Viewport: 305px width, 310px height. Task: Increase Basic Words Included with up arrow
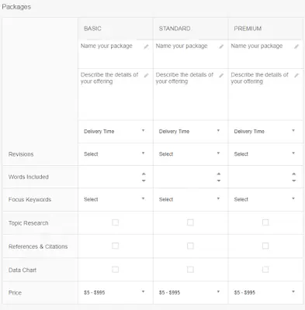click(144, 174)
